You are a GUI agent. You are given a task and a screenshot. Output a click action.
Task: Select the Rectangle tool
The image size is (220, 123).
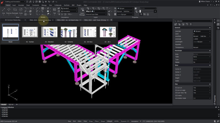coord(15,11)
